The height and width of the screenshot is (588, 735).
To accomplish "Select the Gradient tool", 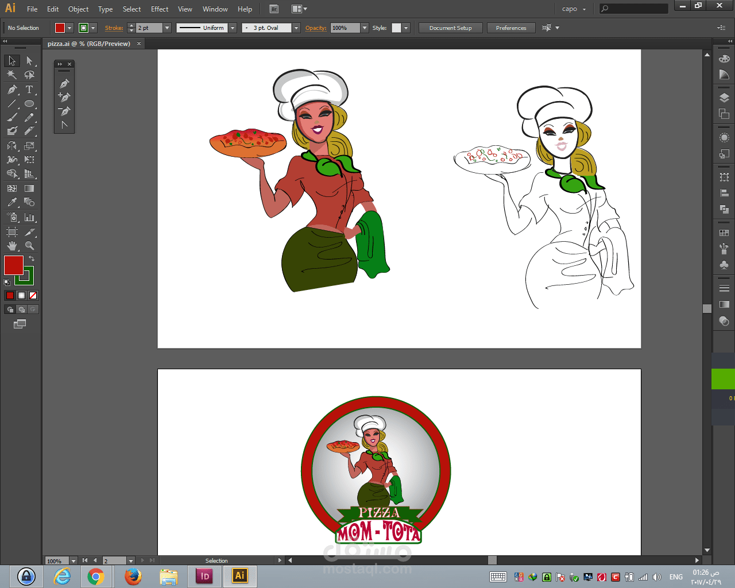I will tap(29, 188).
